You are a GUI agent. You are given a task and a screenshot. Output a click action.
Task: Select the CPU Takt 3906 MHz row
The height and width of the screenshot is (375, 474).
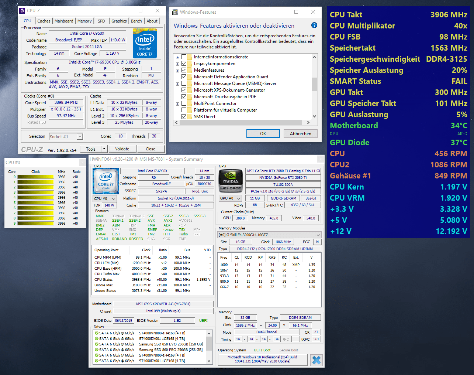(x=398, y=15)
